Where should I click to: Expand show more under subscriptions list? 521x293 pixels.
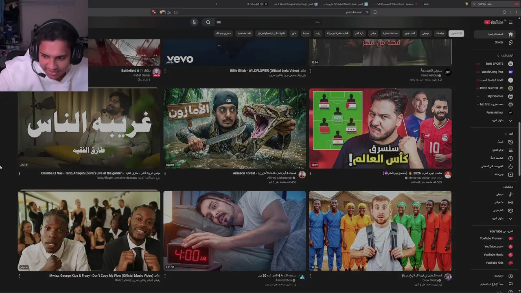(495, 120)
